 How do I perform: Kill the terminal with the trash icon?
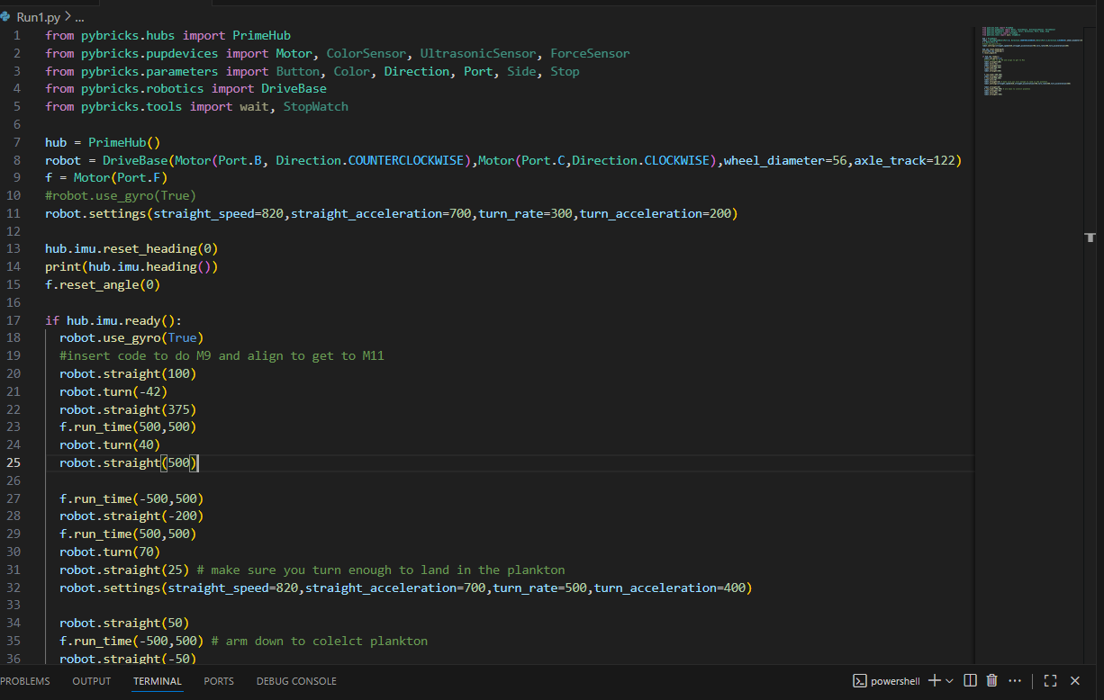point(991,681)
